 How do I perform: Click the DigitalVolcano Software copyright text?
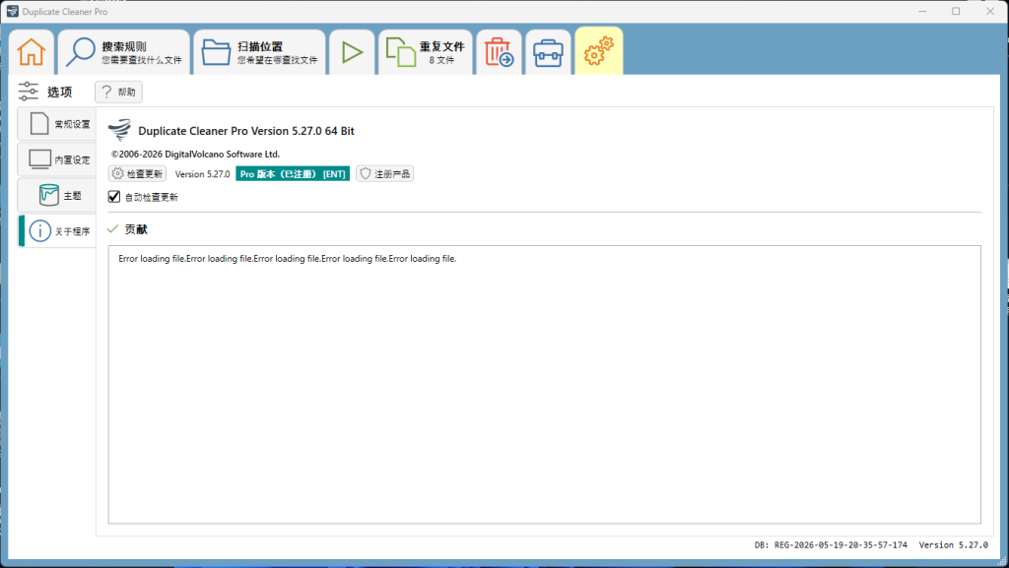[x=196, y=155]
